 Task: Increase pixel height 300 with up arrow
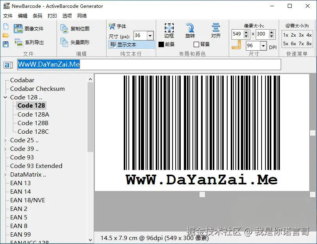tap(272, 32)
